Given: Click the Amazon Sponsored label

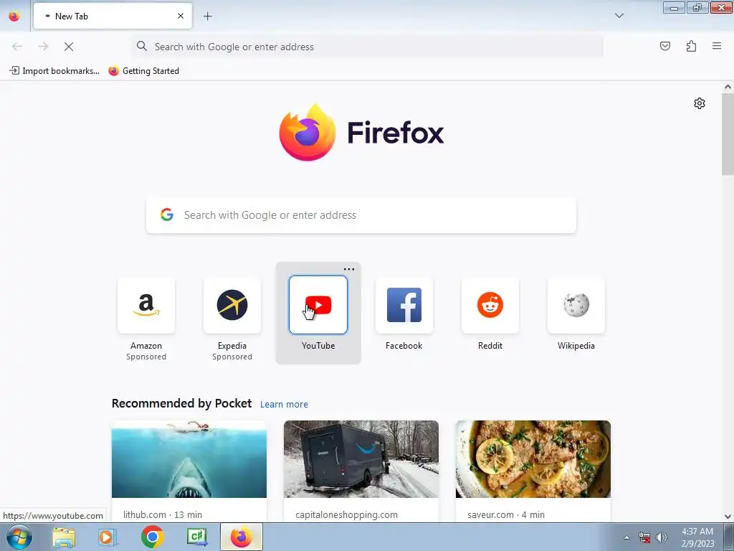Looking at the screenshot, I should pyautogui.click(x=146, y=357).
